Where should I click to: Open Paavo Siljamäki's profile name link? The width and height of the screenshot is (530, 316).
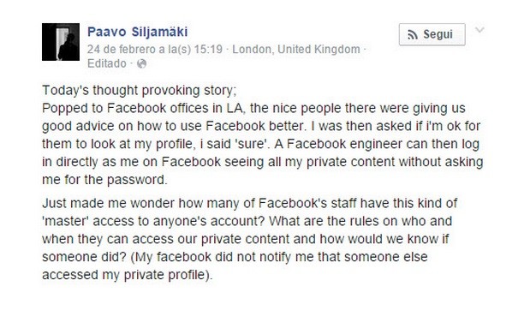tap(137, 32)
